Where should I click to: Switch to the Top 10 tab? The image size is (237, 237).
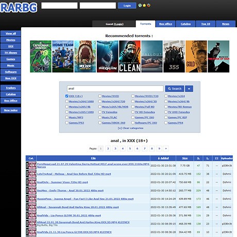(206, 24)
